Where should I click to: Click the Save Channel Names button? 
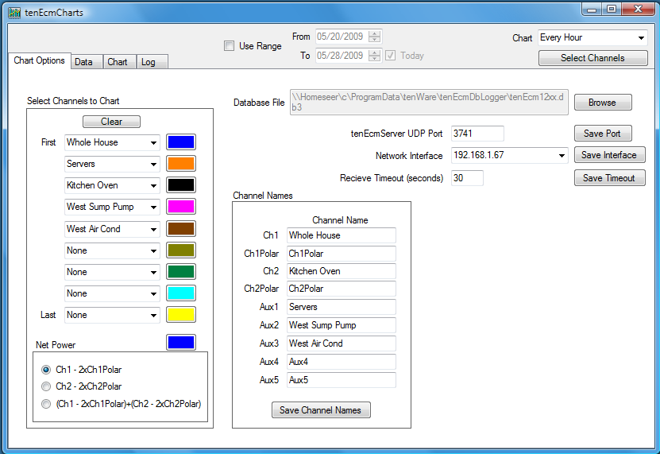click(321, 410)
